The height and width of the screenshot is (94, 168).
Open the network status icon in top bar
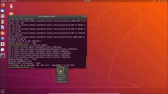[160, 1]
